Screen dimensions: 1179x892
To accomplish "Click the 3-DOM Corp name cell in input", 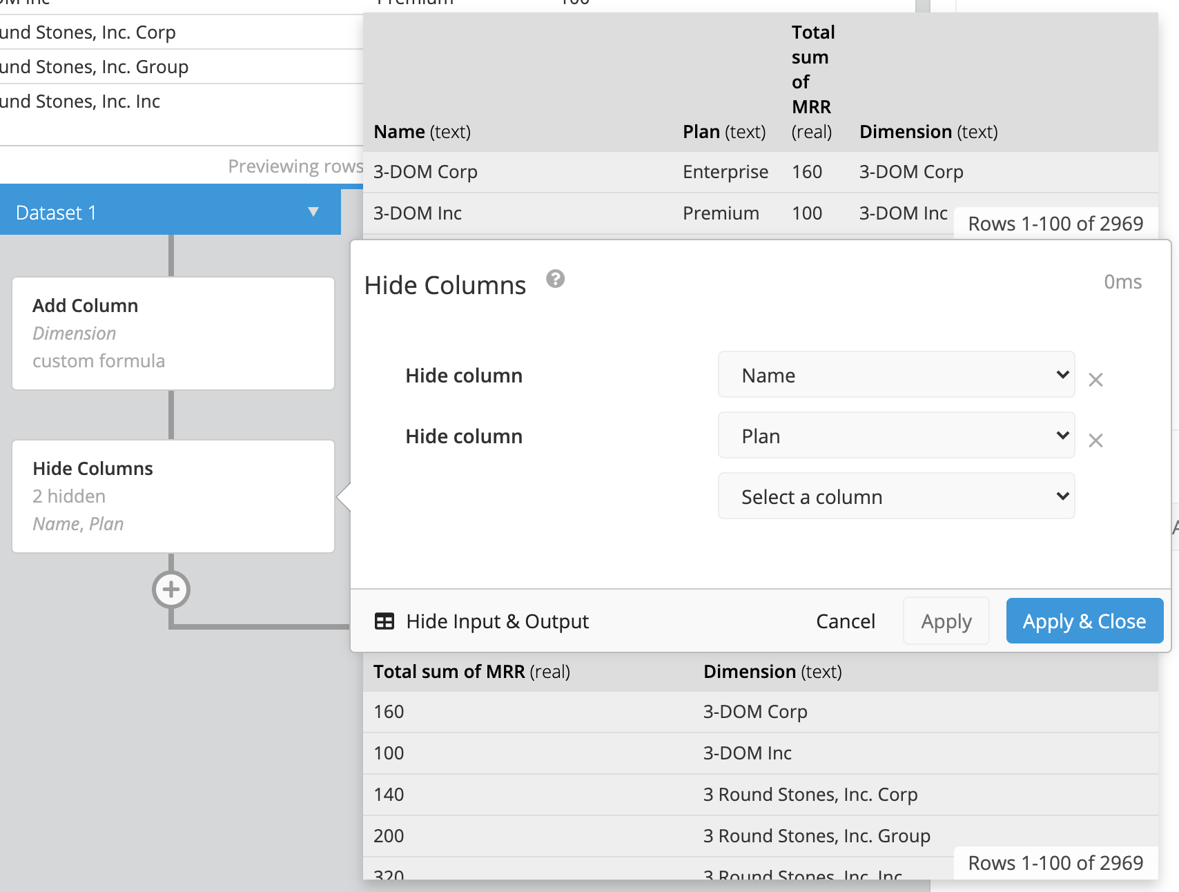I will click(x=425, y=172).
